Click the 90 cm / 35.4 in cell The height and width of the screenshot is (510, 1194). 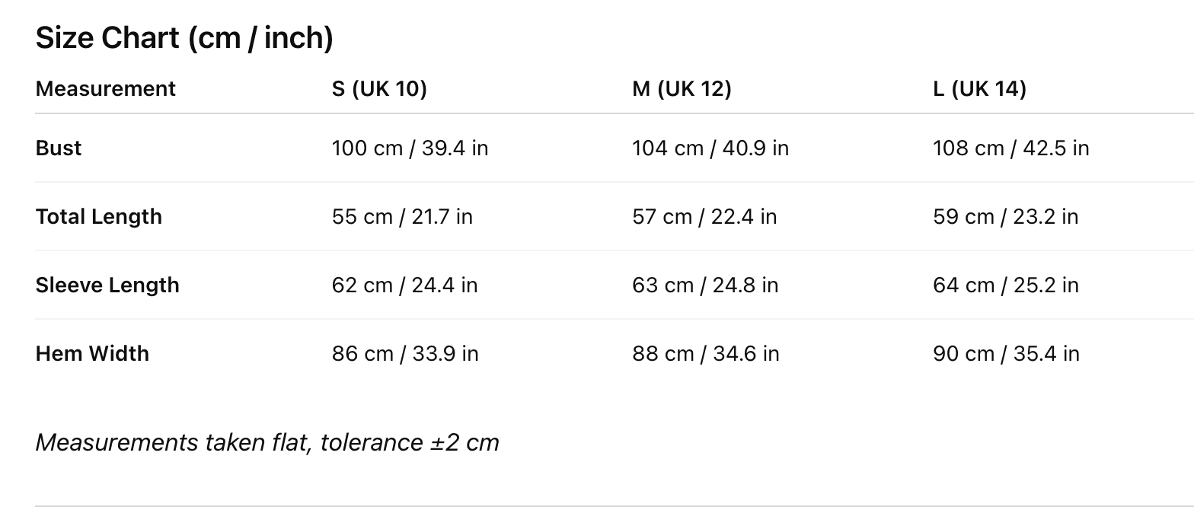pyautogui.click(x=1006, y=354)
